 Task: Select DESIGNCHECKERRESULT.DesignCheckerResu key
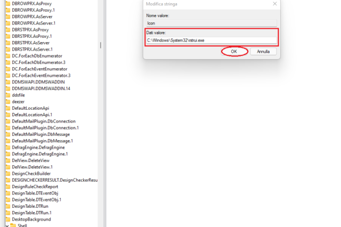(54, 180)
